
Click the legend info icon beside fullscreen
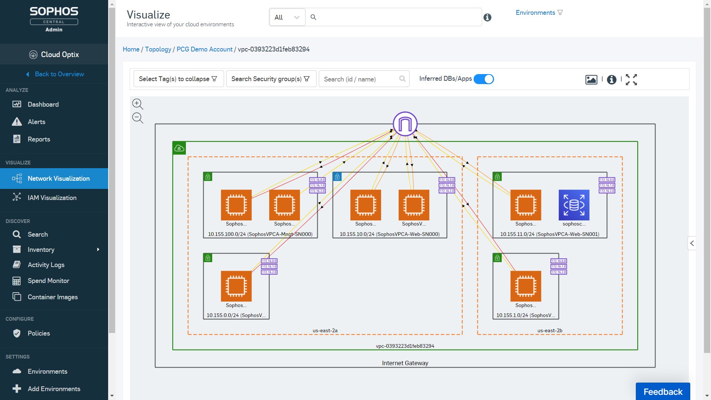click(611, 79)
